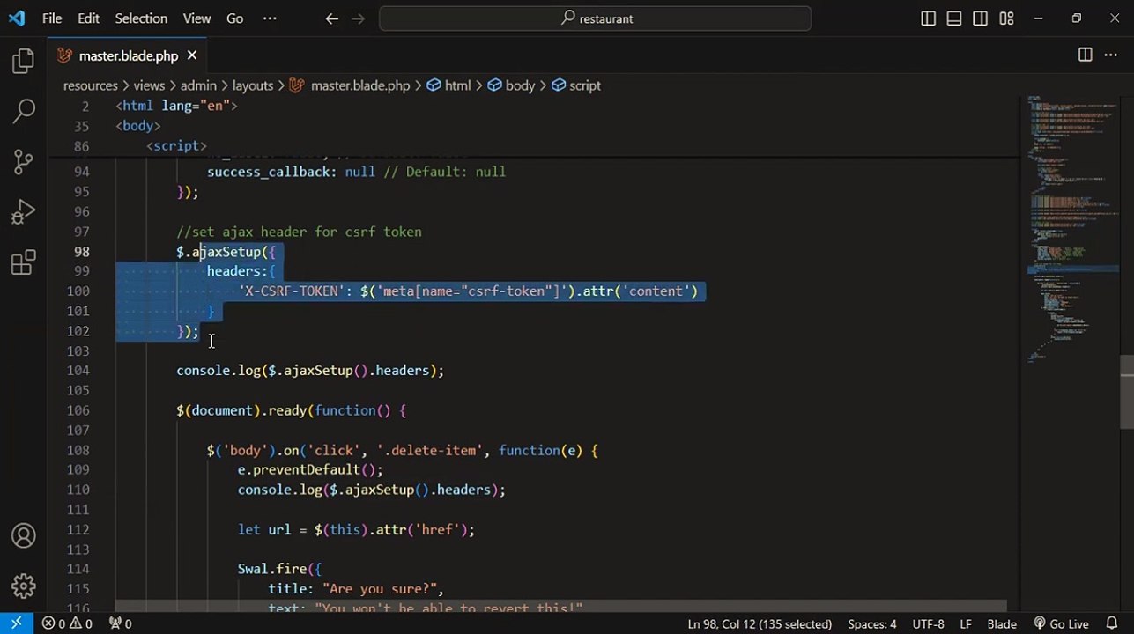Screen dimensions: 1134x634
Task: Open the File menu
Action: (52, 18)
